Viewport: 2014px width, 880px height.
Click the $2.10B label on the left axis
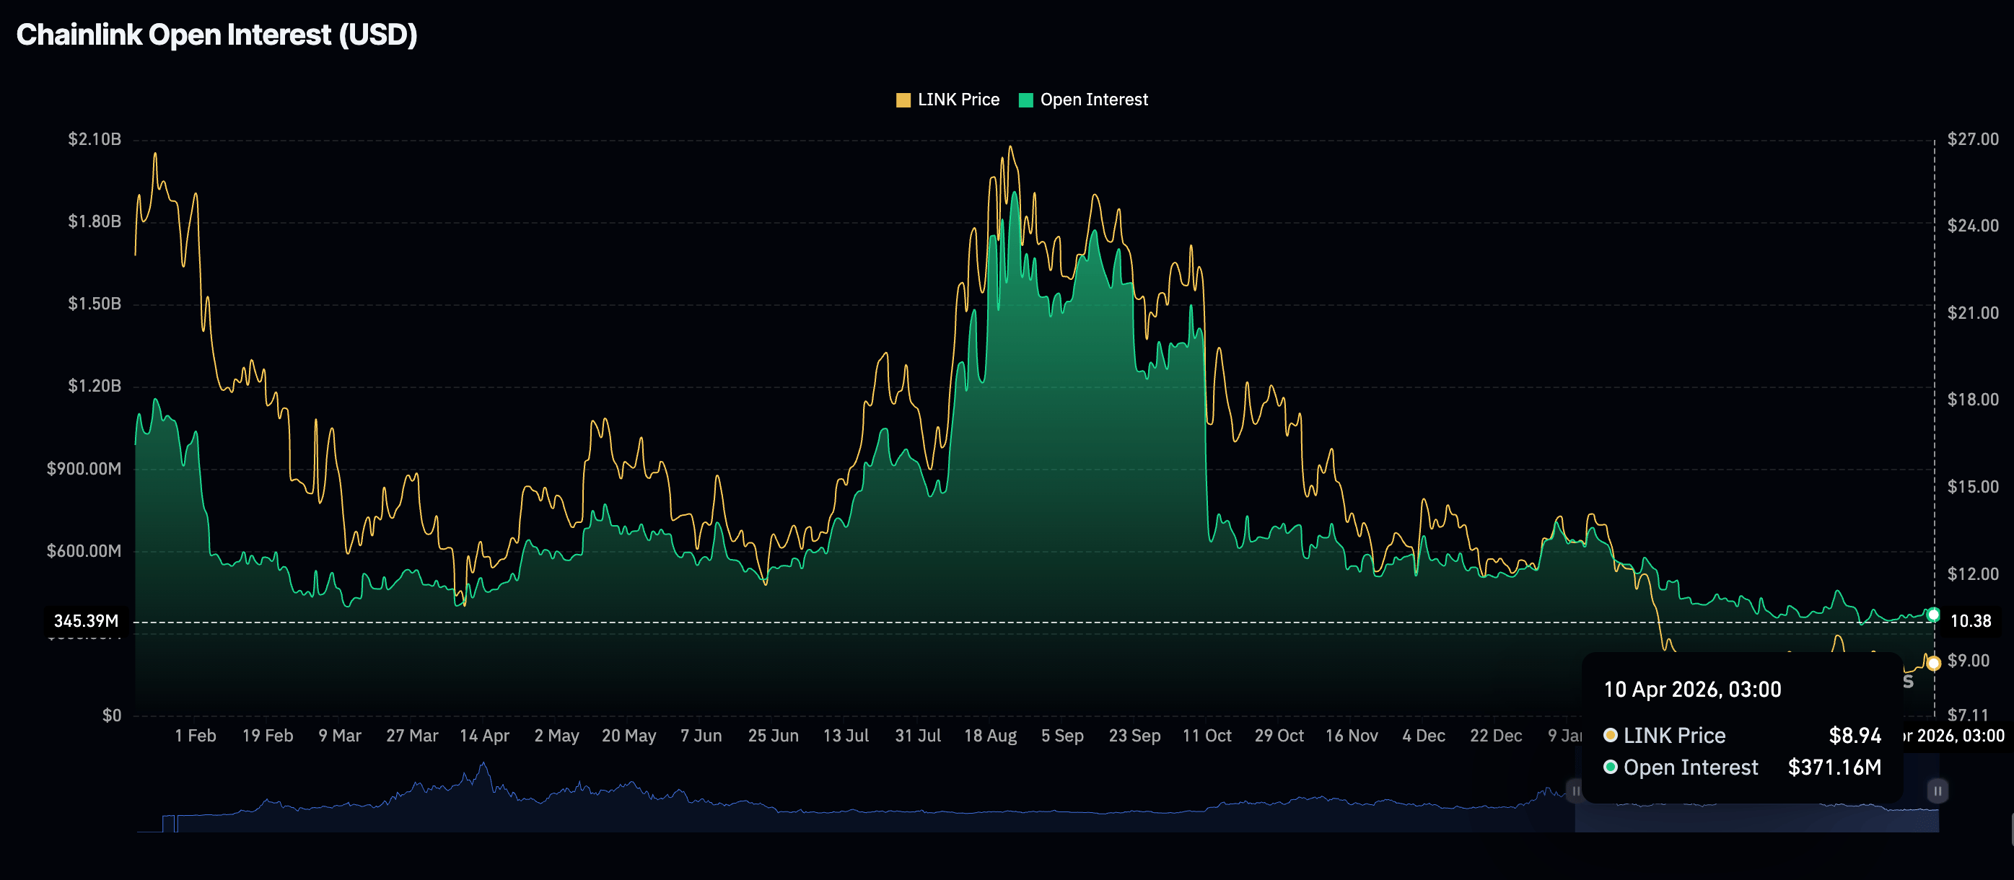95,139
